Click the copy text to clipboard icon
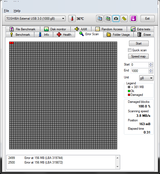160x174 pixels. pyautogui.click(x=100, y=19)
